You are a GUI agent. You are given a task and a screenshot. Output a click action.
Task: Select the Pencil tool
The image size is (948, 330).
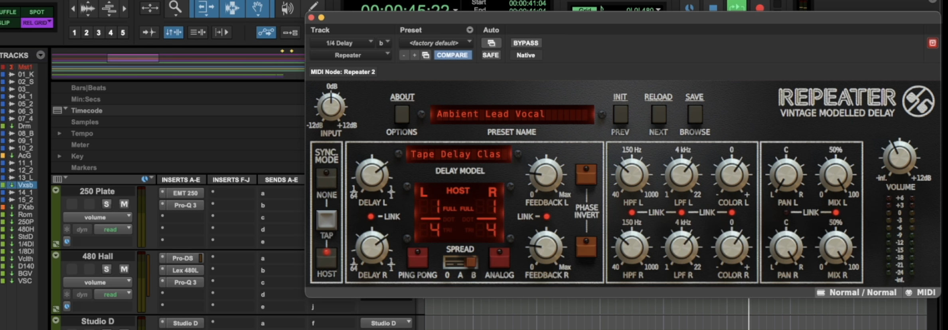click(x=314, y=6)
